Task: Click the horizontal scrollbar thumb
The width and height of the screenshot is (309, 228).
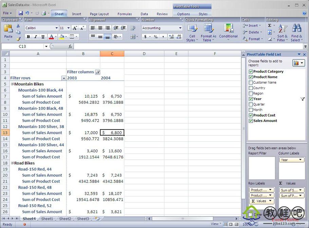Action: click(182, 218)
